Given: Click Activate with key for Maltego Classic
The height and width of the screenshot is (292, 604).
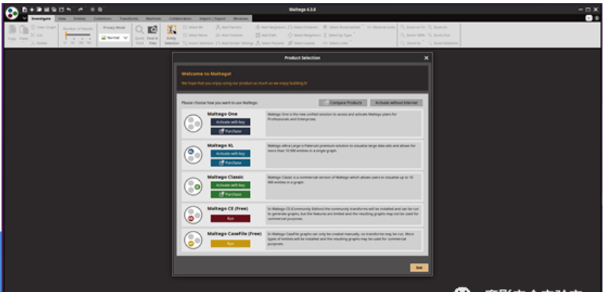Looking at the screenshot, I should click(230, 185).
